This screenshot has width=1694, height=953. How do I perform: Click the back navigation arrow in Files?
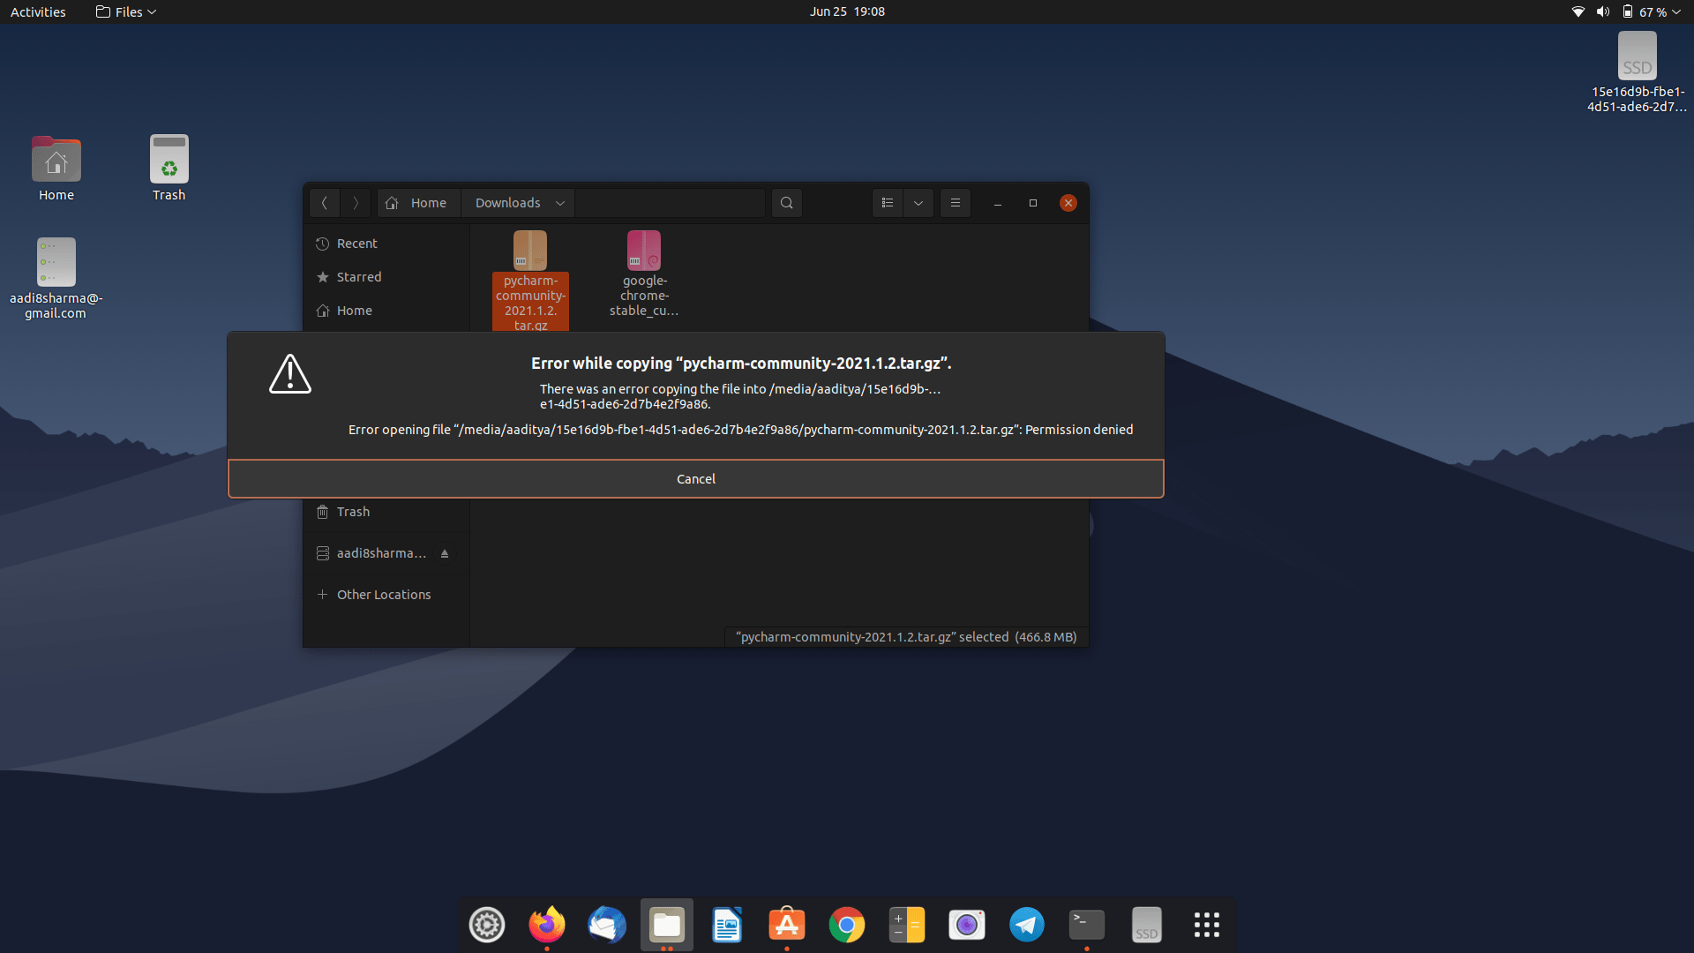click(325, 202)
